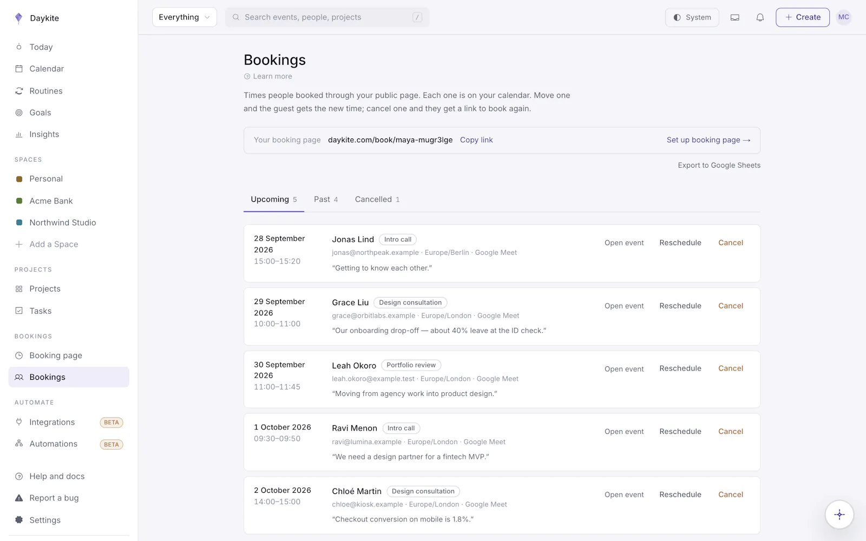
Task: Open notifications bell icon
Action: click(x=760, y=17)
